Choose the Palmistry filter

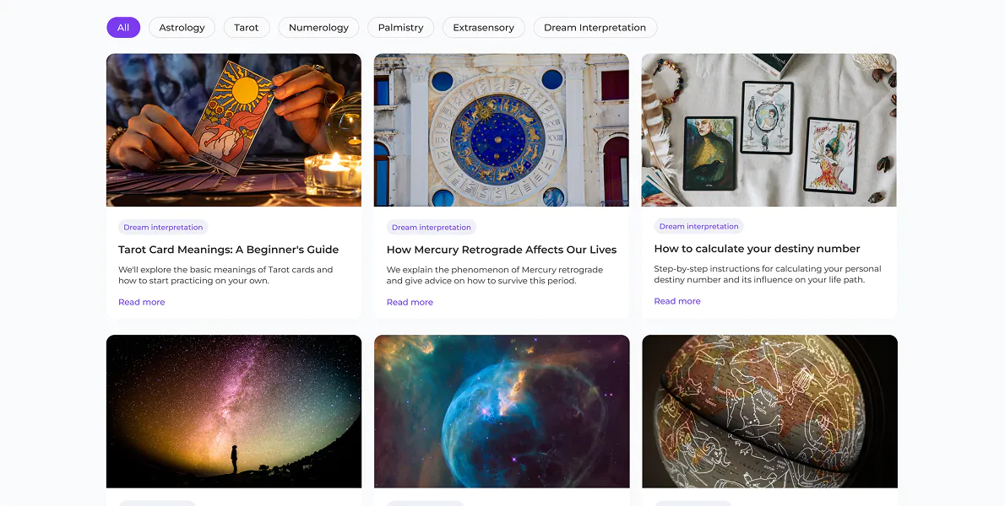(400, 28)
